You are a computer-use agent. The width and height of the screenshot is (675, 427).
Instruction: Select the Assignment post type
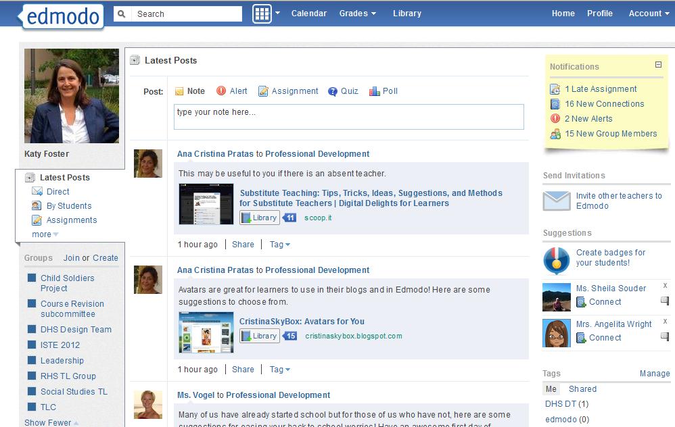coord(288,91)
